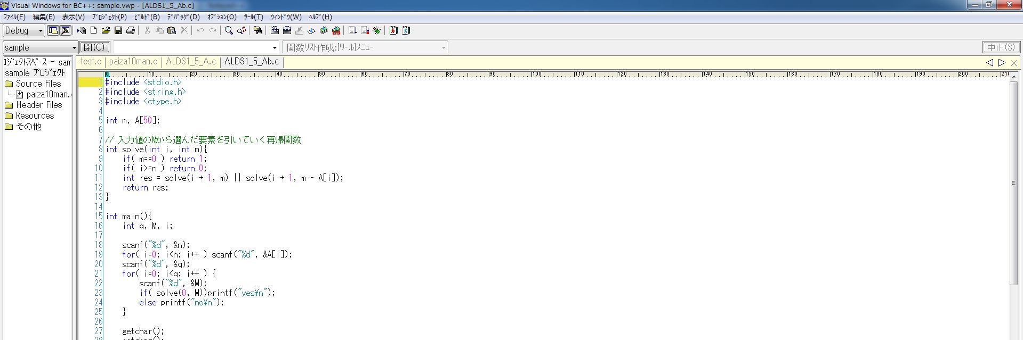
Task: Click the find-and-replace icon
Action: [241, 30]
